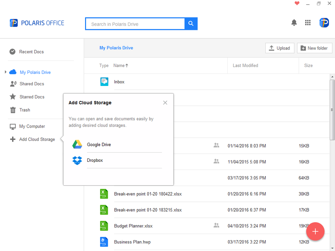Click the vertical scrollbar thumb
The height and width of the screenshot is (251, 335).
(332, 110)
